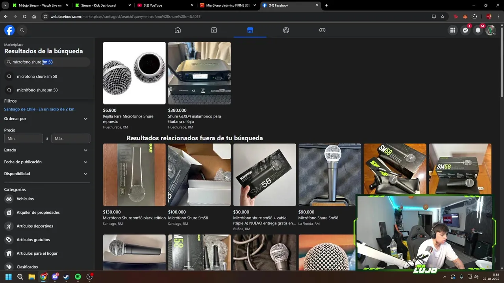Switch to Stream - Kick Dashboard tab

[x=102, y=6]
